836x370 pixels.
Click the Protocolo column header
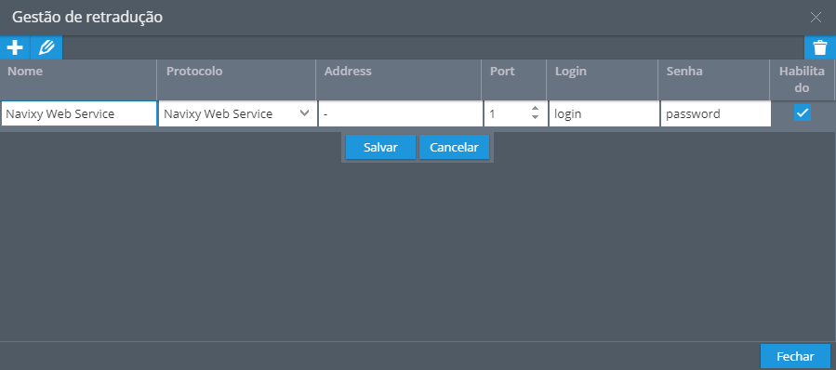click(x=236, y=79)
